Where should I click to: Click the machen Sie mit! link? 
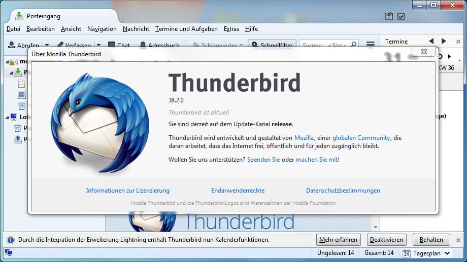click(317, 160)
